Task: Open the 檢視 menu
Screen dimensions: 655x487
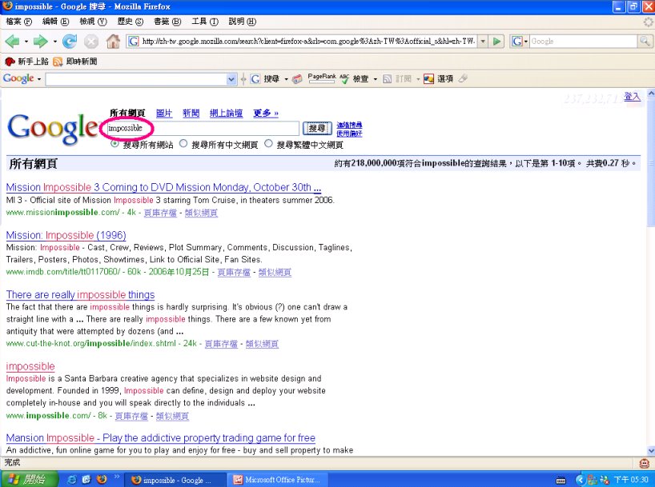Action: tap(93, 22)
